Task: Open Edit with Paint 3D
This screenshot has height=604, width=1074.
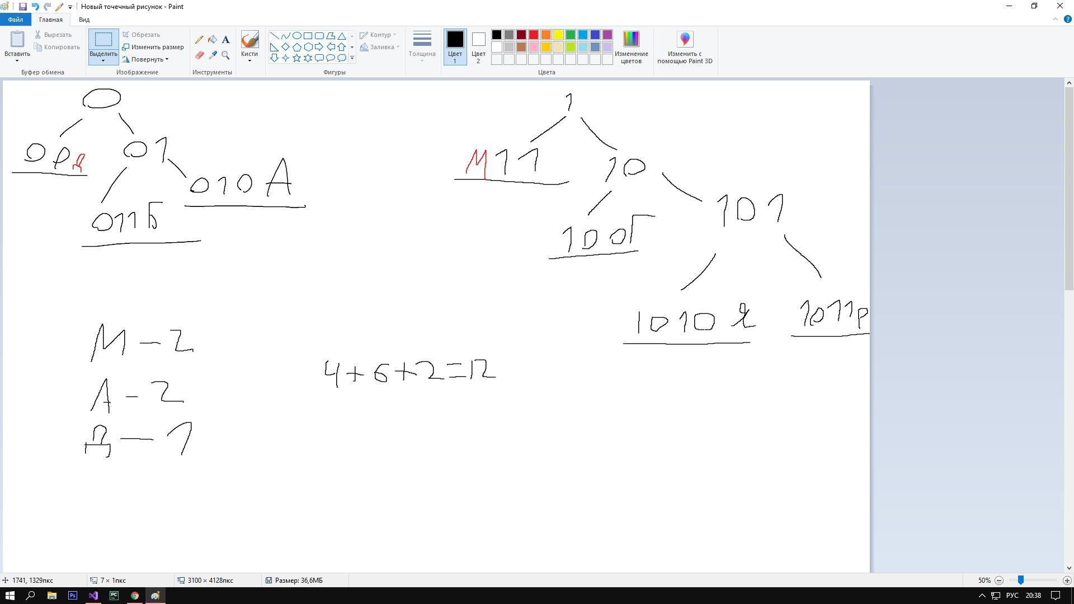Action: click(685, 48)
